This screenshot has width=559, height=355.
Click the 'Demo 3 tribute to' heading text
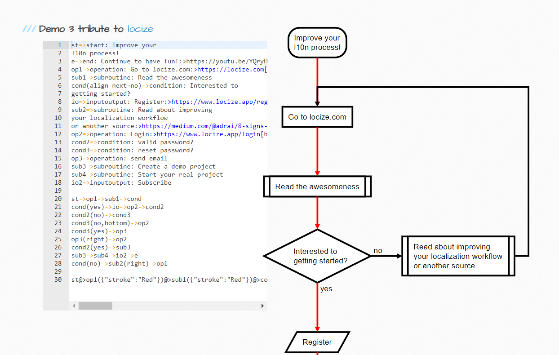point(81,29)
